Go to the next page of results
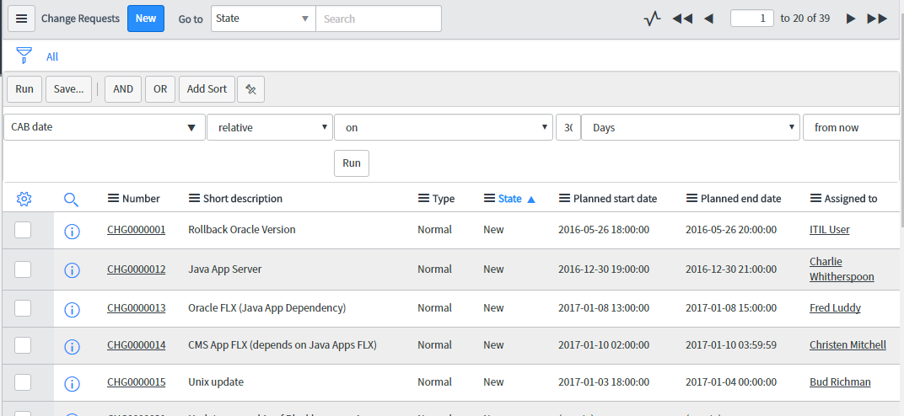 (851, 19)
